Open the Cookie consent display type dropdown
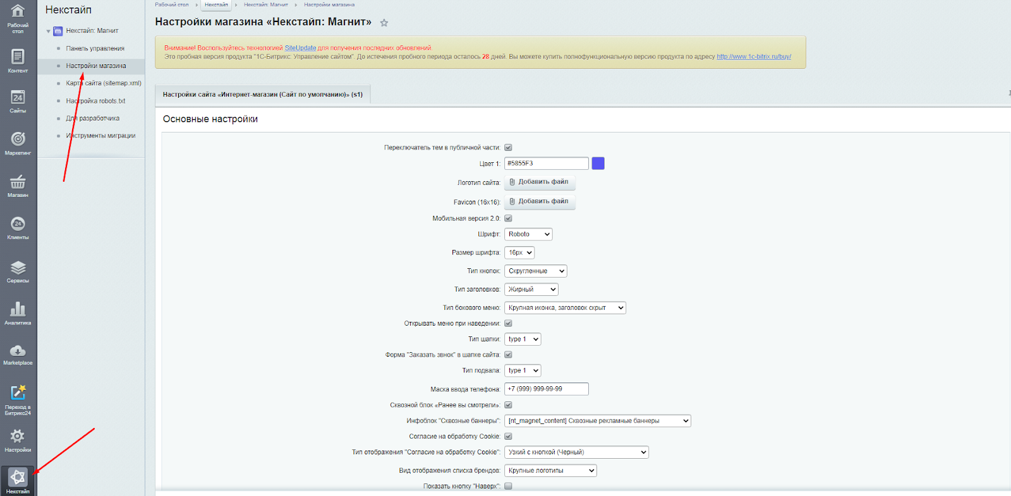 coord(576,452)
